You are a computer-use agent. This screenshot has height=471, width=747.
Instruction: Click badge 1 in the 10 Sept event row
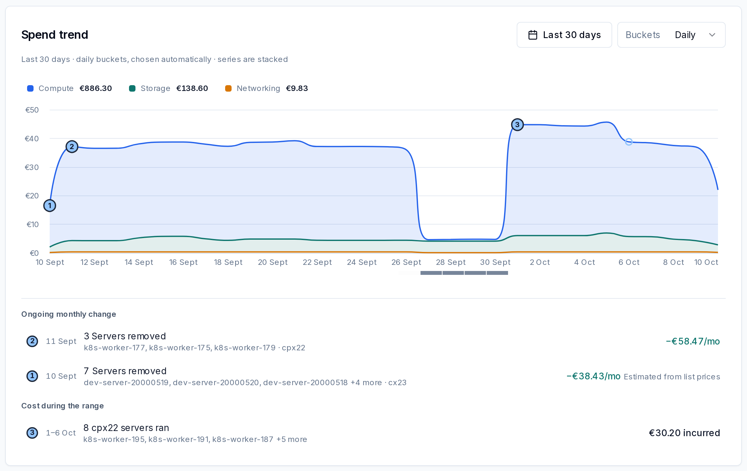tap(32, 376)
